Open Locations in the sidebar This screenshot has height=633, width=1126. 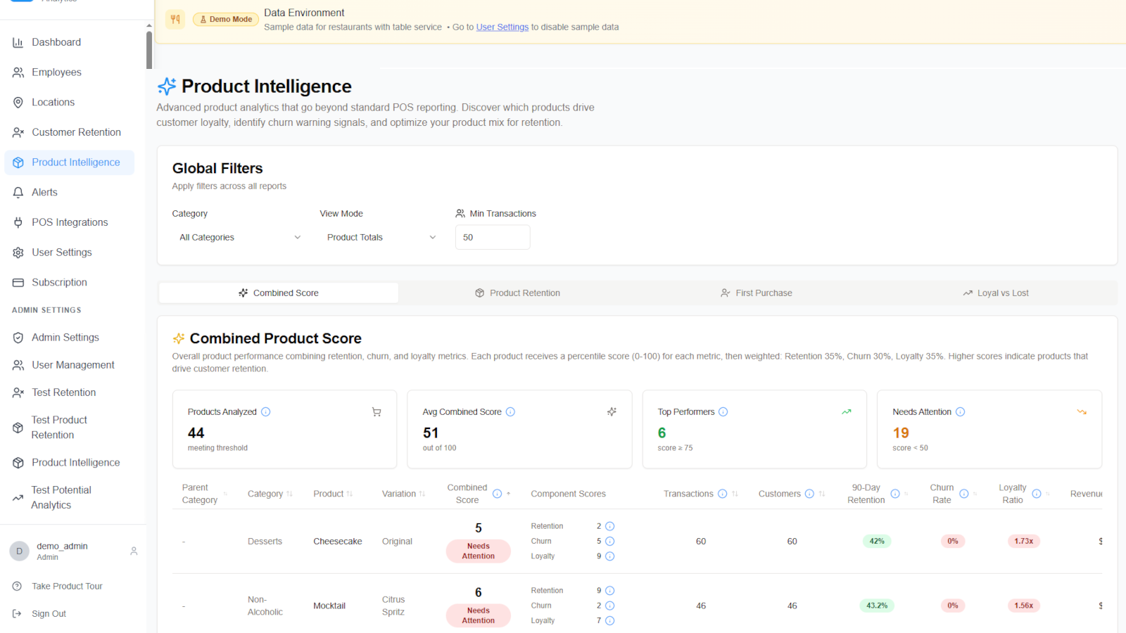pos(53,102)
